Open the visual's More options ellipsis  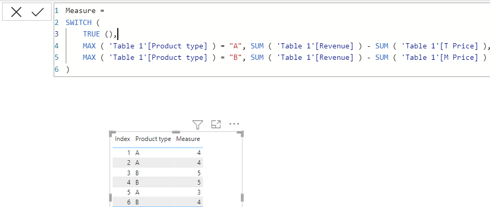tap(234, 124)
